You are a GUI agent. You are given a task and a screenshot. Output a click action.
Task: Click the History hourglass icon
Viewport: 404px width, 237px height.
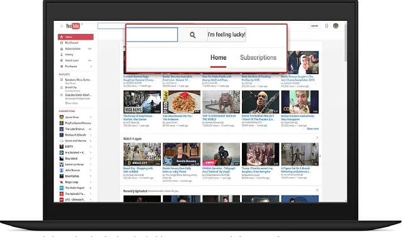[62, 55]
